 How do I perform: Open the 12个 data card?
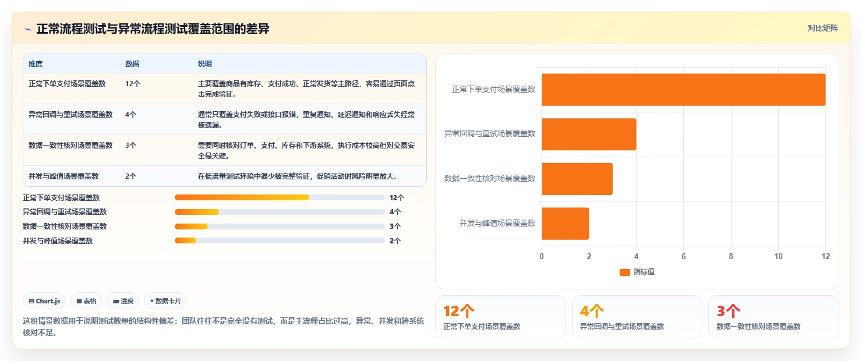point(500,317)
